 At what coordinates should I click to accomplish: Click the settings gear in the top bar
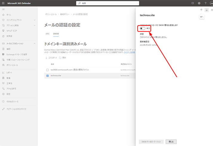pyautogui.click(x=199, y=3)
